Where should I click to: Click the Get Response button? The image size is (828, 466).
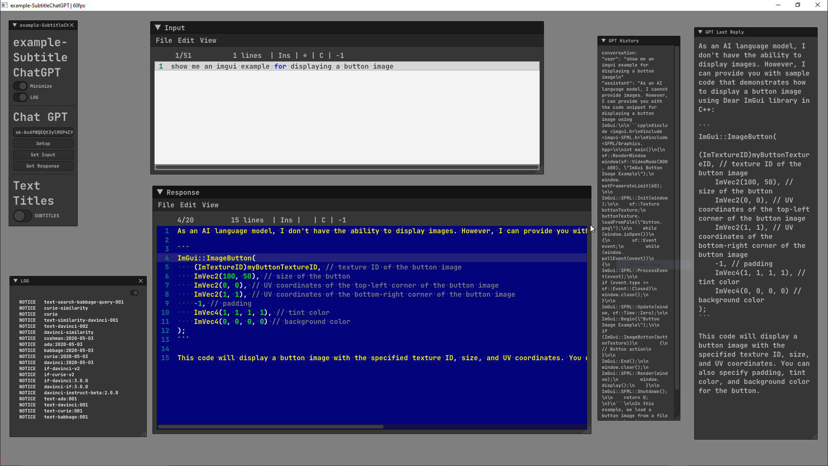coord(43,166)
